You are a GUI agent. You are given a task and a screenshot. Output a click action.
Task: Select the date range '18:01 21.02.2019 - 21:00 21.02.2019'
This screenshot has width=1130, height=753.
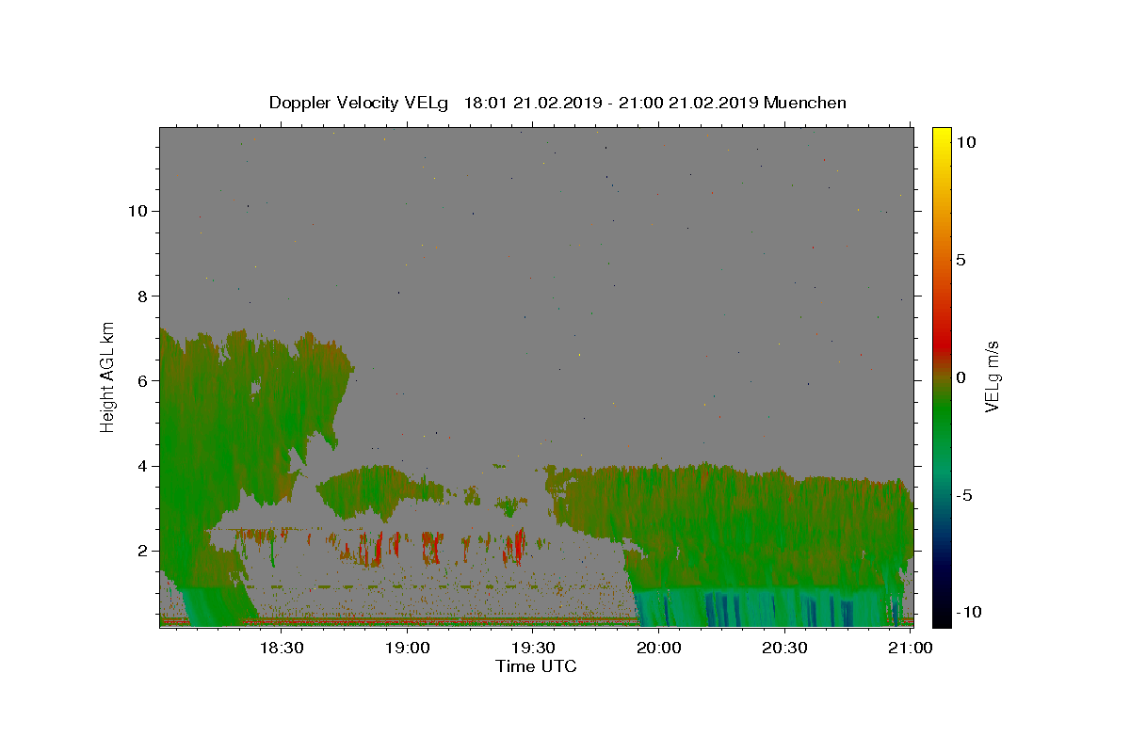[611, 104]
